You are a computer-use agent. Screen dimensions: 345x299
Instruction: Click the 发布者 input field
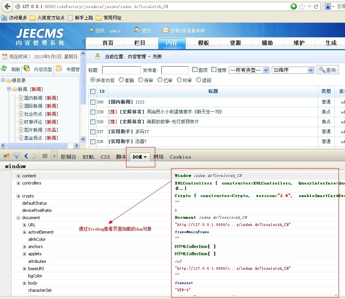tap(175, 70)
